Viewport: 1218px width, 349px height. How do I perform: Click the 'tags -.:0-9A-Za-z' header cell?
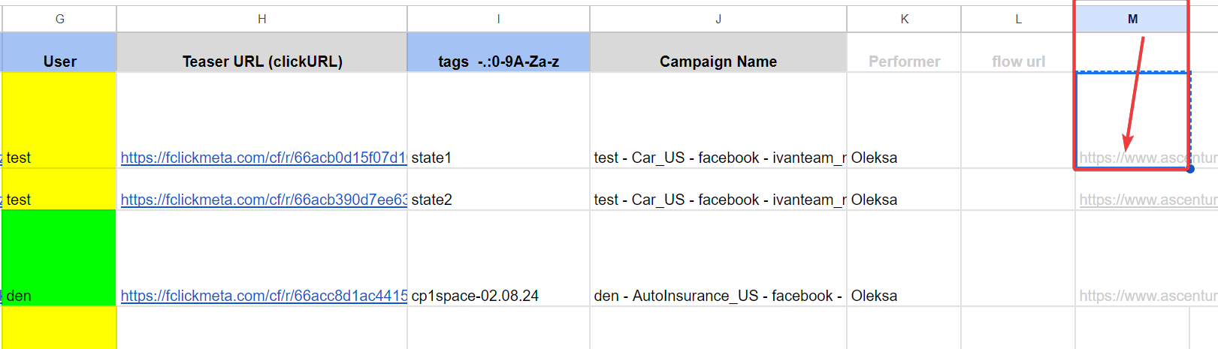(498, 53)
